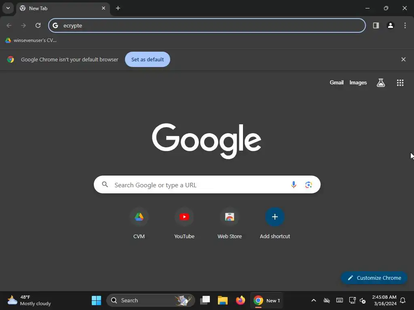
Task: Open the Chrome profile avatar
Action: coord(391,25)
